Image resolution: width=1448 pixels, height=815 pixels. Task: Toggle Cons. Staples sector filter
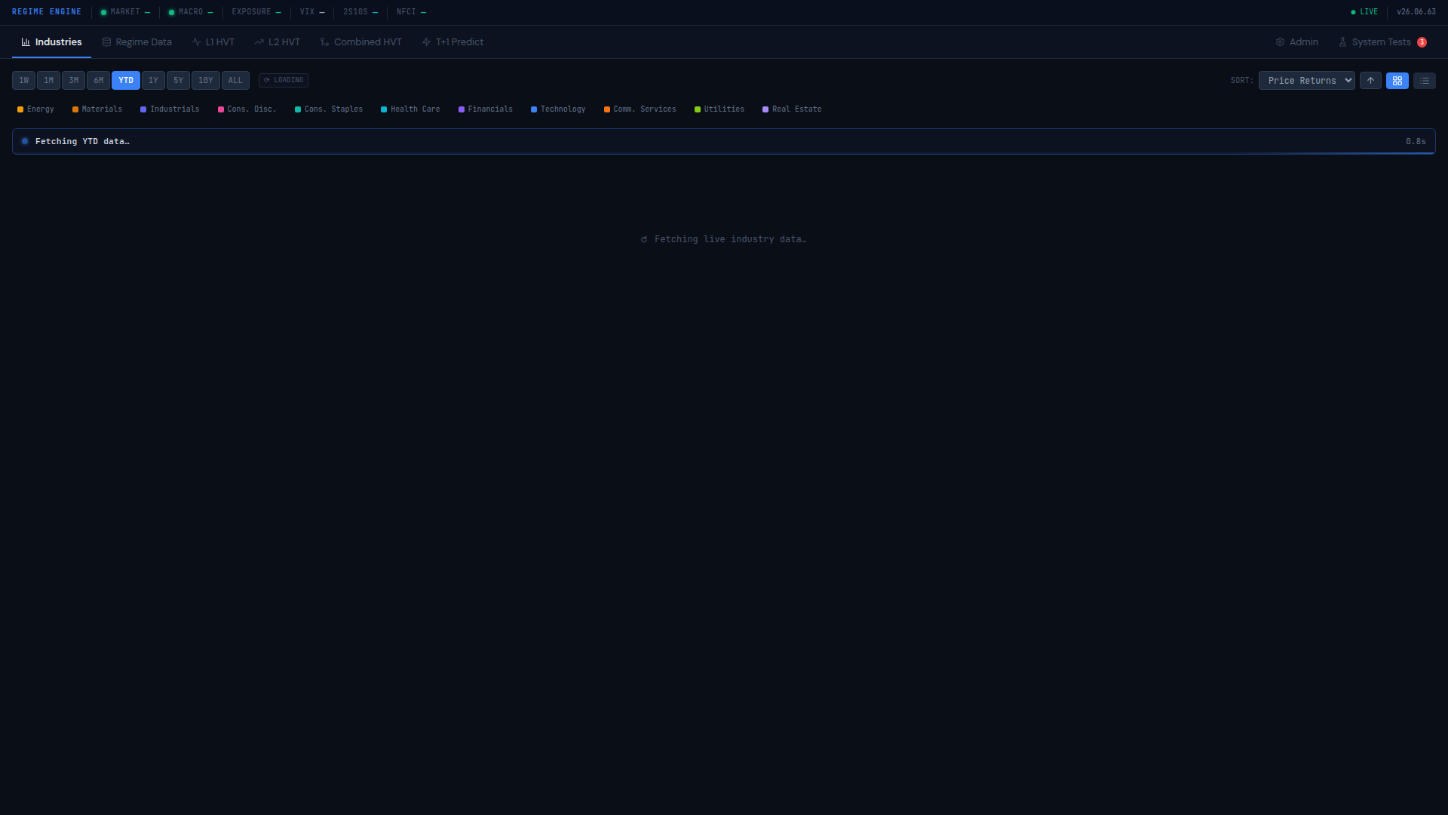point(329,109)
